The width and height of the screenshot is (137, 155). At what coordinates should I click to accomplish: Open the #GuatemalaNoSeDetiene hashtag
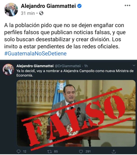[x=36, y=53]
